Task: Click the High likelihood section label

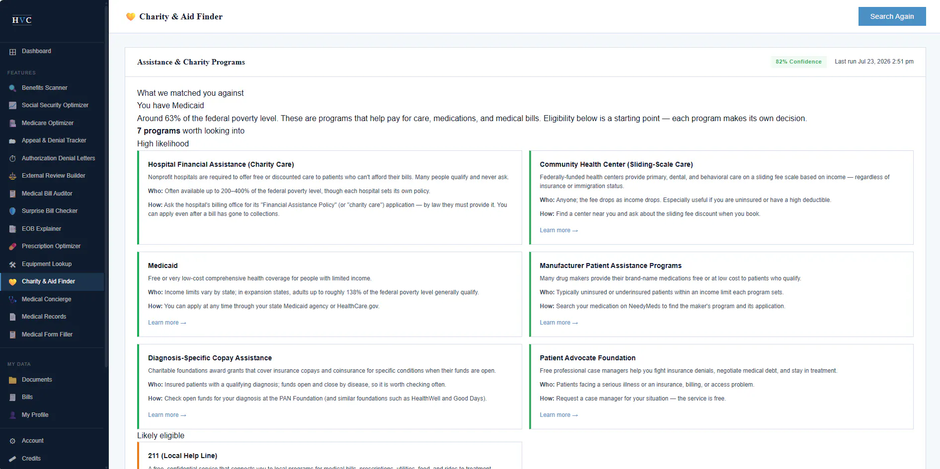Action: coord(163,143)
